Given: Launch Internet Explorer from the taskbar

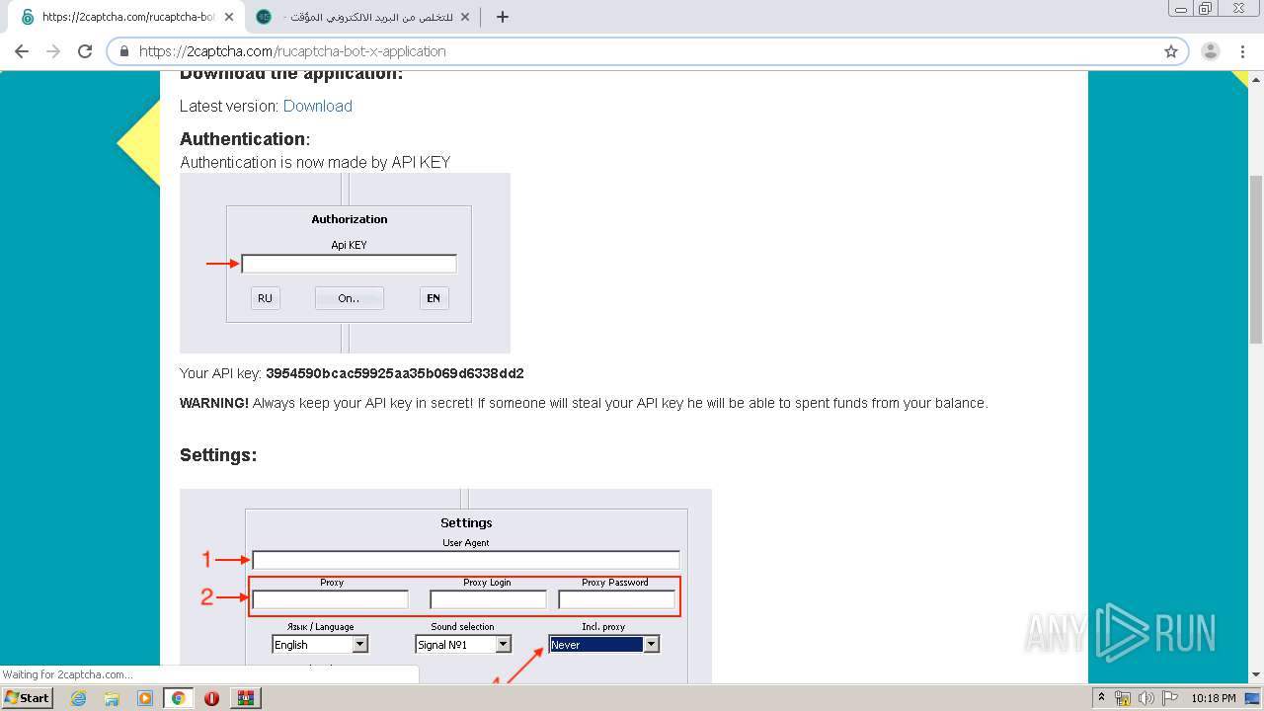Looking at the screenshot, I should [x=79, y=698].
